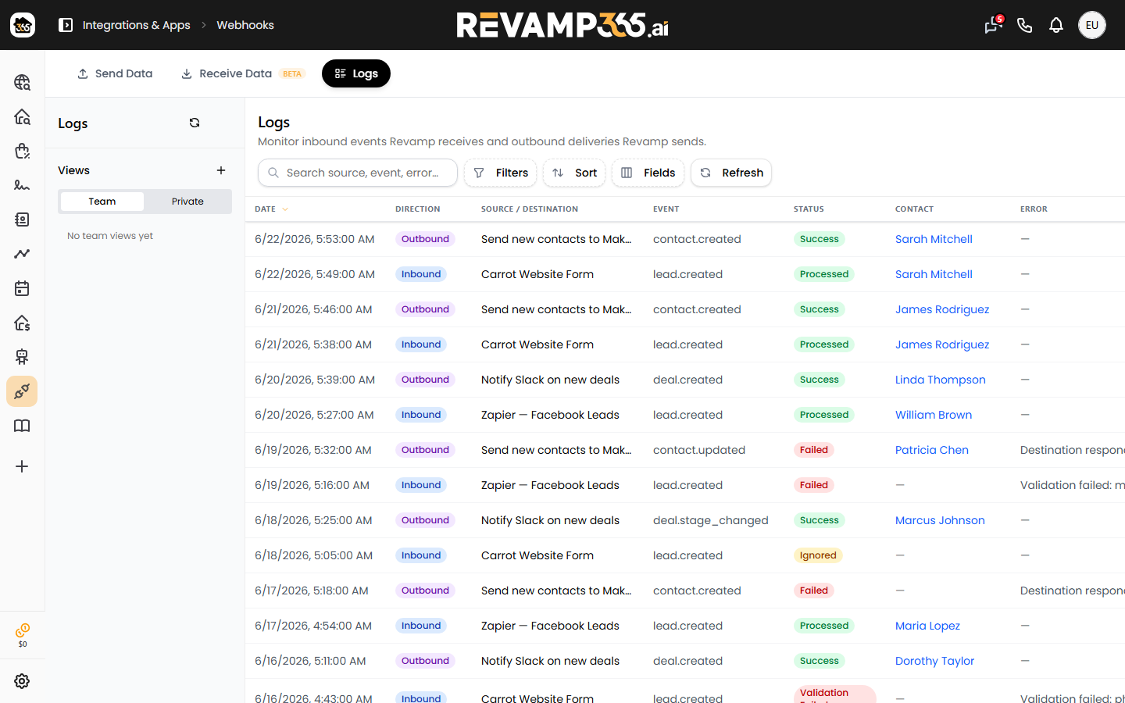Open James Rodriguez contact on 5:46 AM row
The height and width of the screenshot is (703, 1125).
(x=942, y=309)
